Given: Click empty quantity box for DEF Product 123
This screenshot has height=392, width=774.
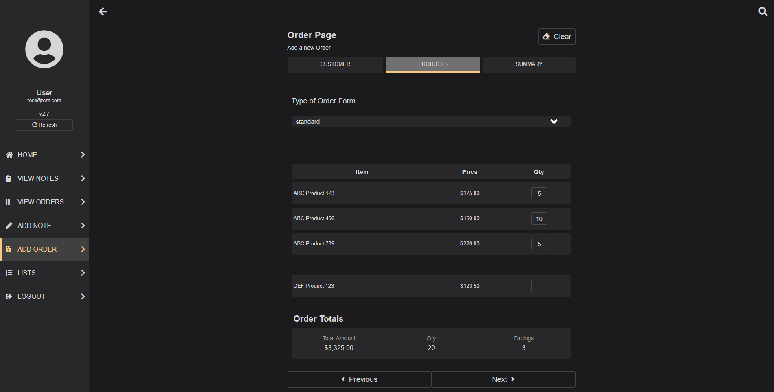Looking at the screenshot, I should [x=539, y=286].
